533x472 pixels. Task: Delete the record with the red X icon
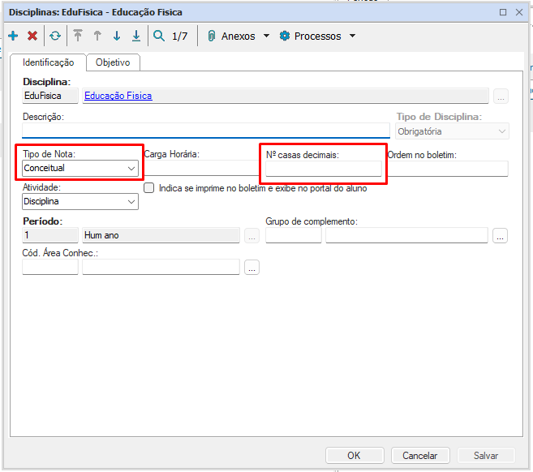[32, 36]
